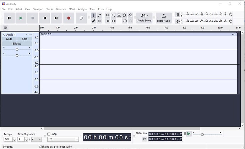Screen dimensions: 245x149
Task: Open the Edit menu
Action: coord(10,9)
